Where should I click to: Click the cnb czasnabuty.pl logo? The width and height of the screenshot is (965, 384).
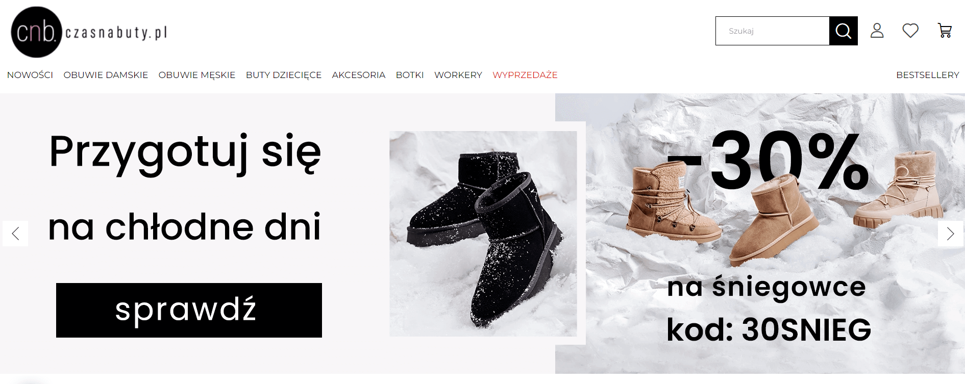pyautogui.click(x=89, y=32)
